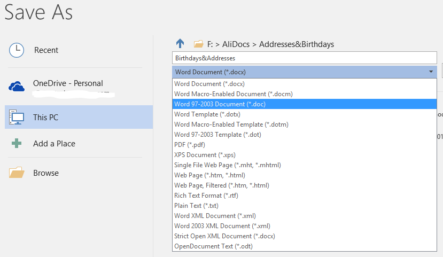443x257 pixels.
Task: Click the file name field Birthdays&Addresses
Action: tap(305, 58)
